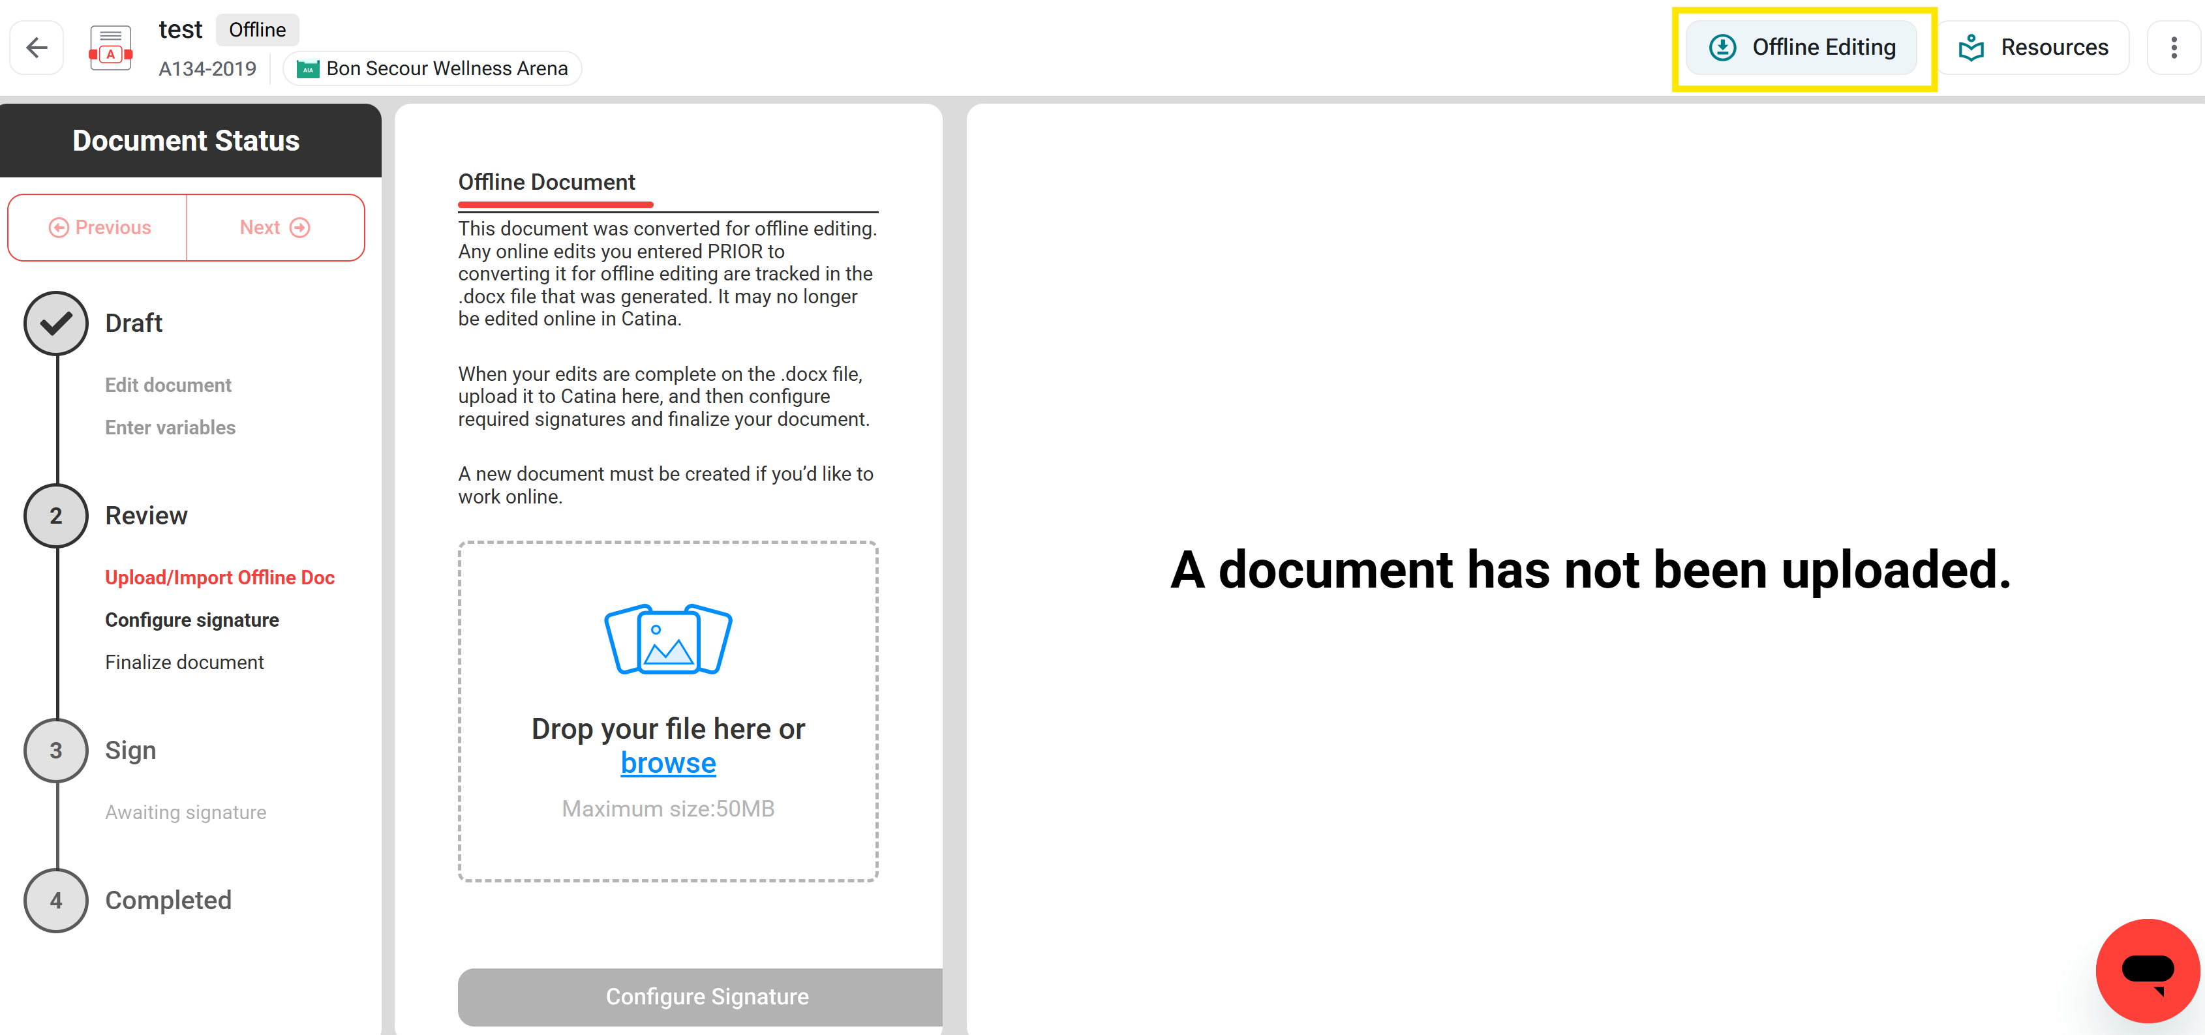Click the arrow icon in Next button
The width and height of the screenshot is (2205, 1035).
click(299, 228)
